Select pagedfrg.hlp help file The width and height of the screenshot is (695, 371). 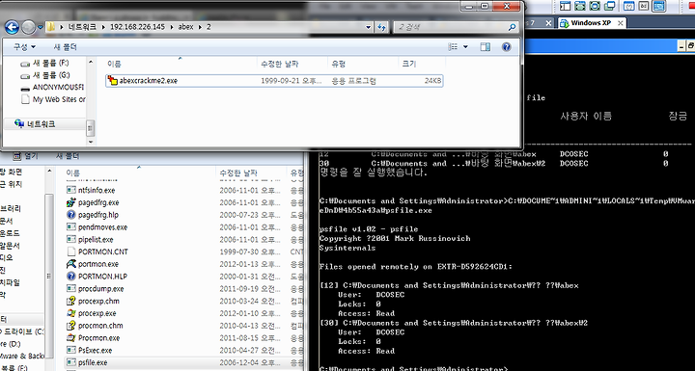click(92, 215)
